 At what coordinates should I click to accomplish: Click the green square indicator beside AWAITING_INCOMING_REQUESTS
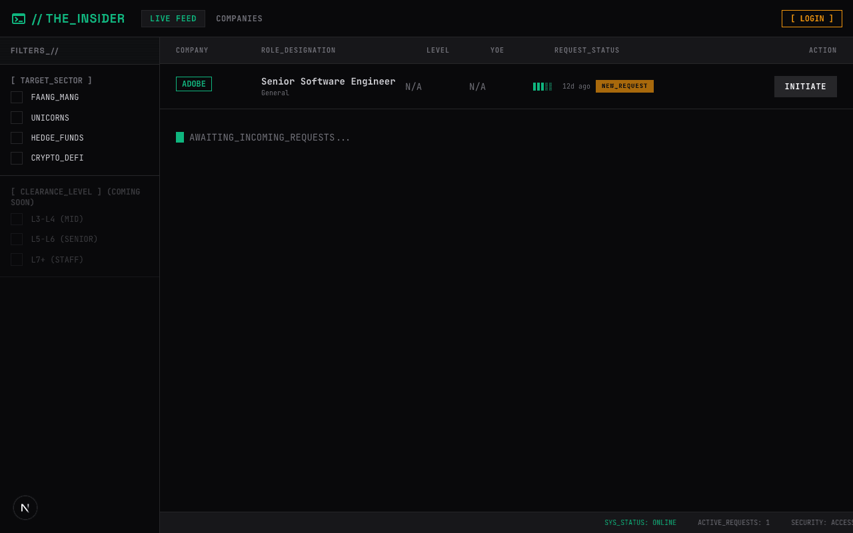tap(180, 137)
